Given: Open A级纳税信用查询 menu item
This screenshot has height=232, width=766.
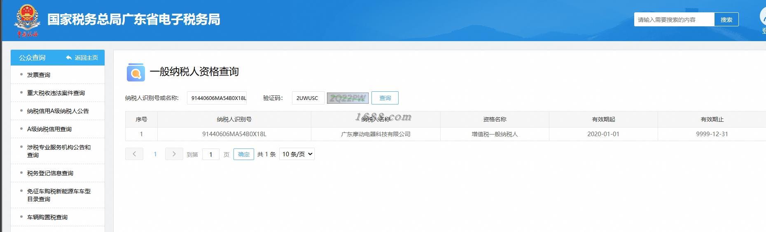Looking at the screenshot, I should tap(49, 129).
